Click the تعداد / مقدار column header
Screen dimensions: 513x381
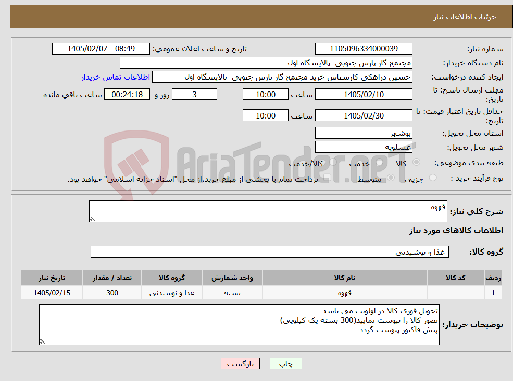point(112,278)
